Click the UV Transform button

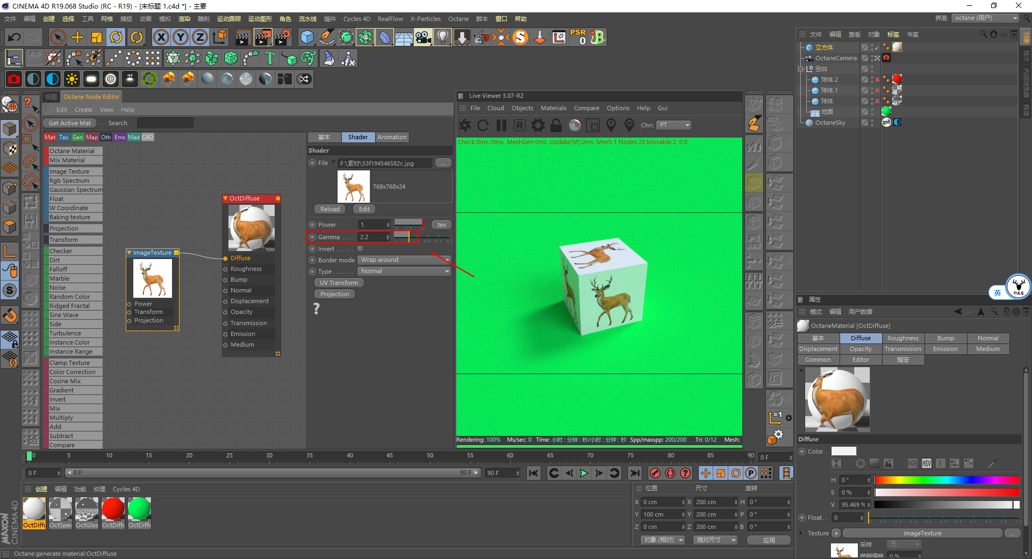(x=338, y=283)
